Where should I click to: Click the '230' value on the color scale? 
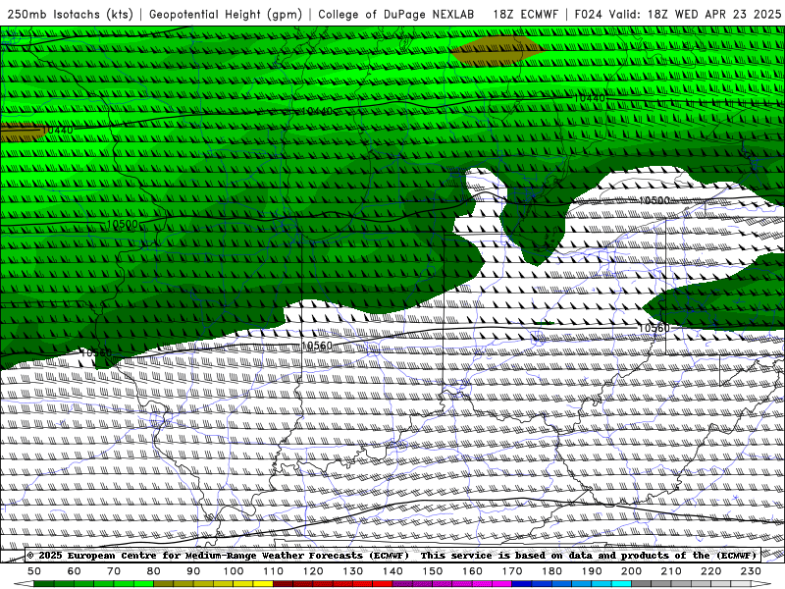[751, 571]
